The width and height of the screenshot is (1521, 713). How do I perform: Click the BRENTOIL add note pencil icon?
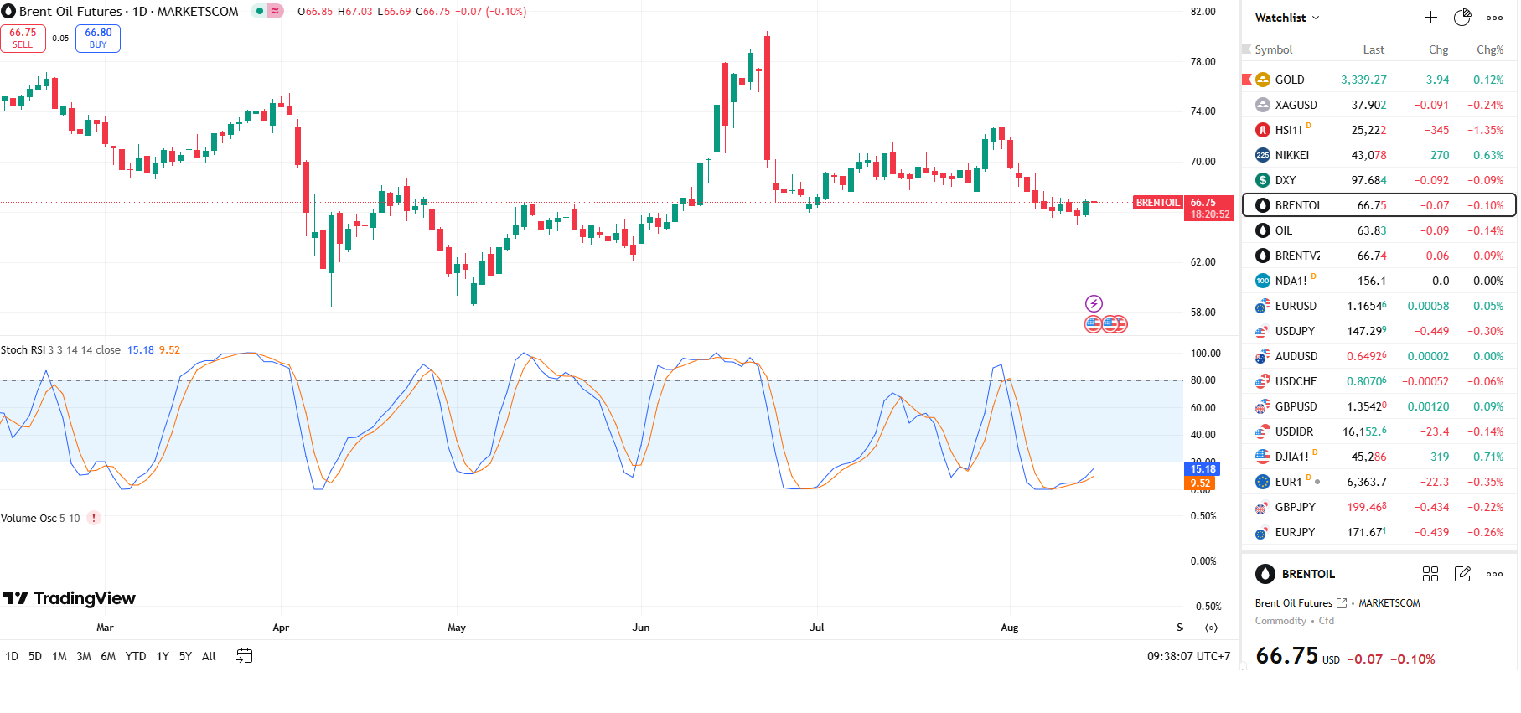point(1462,574)
